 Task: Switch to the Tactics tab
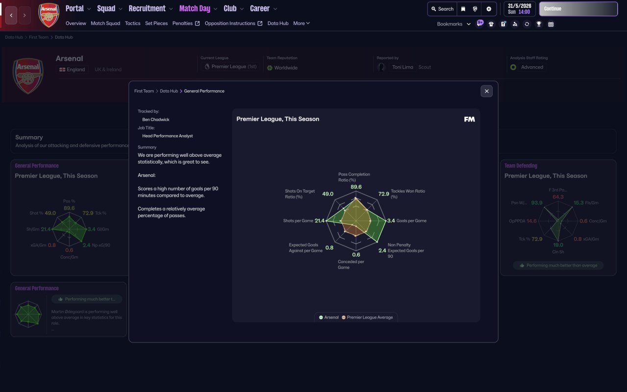[x=133, y=24]
